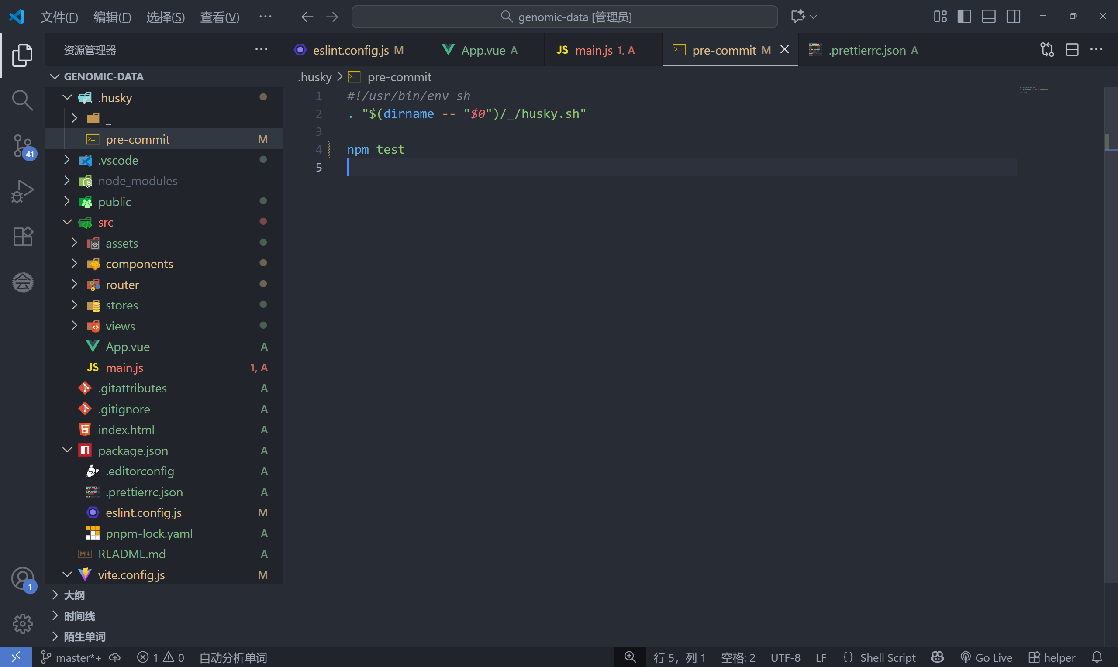Click Go Live in status bar

pyautogui.click(x=986, y=657)
